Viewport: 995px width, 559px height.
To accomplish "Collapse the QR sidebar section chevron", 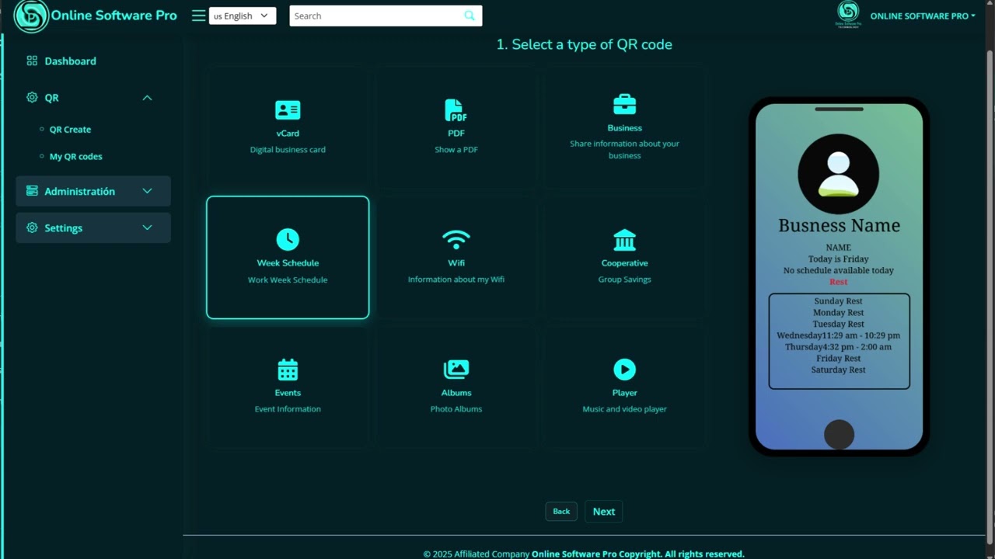I will tap(147, 98).
